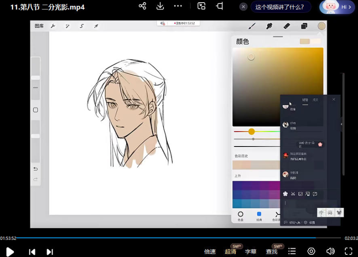358x257 pixels.
Task: Click the active color circle in Procreate's top bar
Action: coord(321,26)
